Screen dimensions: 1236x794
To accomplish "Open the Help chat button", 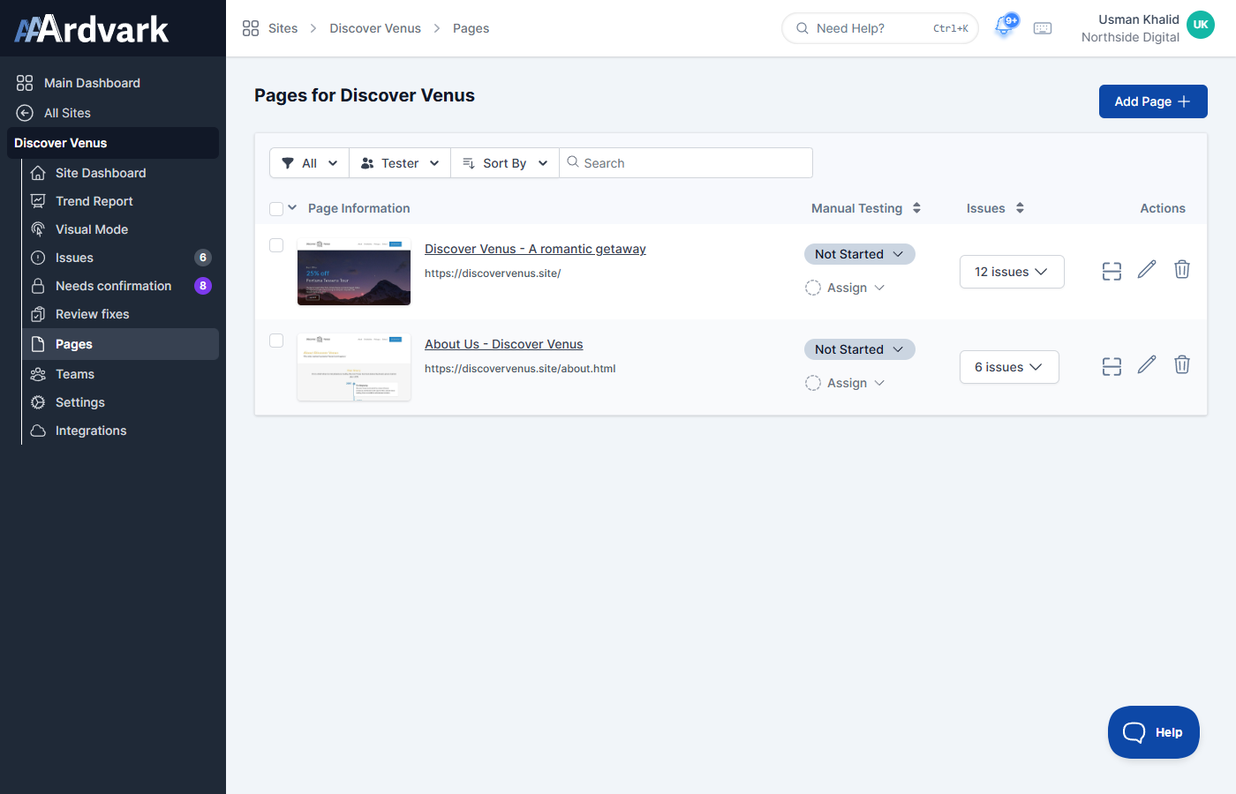I will click(x=1153, y=732).
